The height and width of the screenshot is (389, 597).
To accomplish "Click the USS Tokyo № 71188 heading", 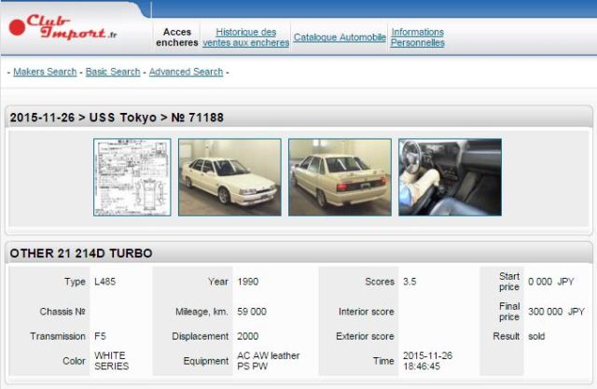I will pos(117,118).
